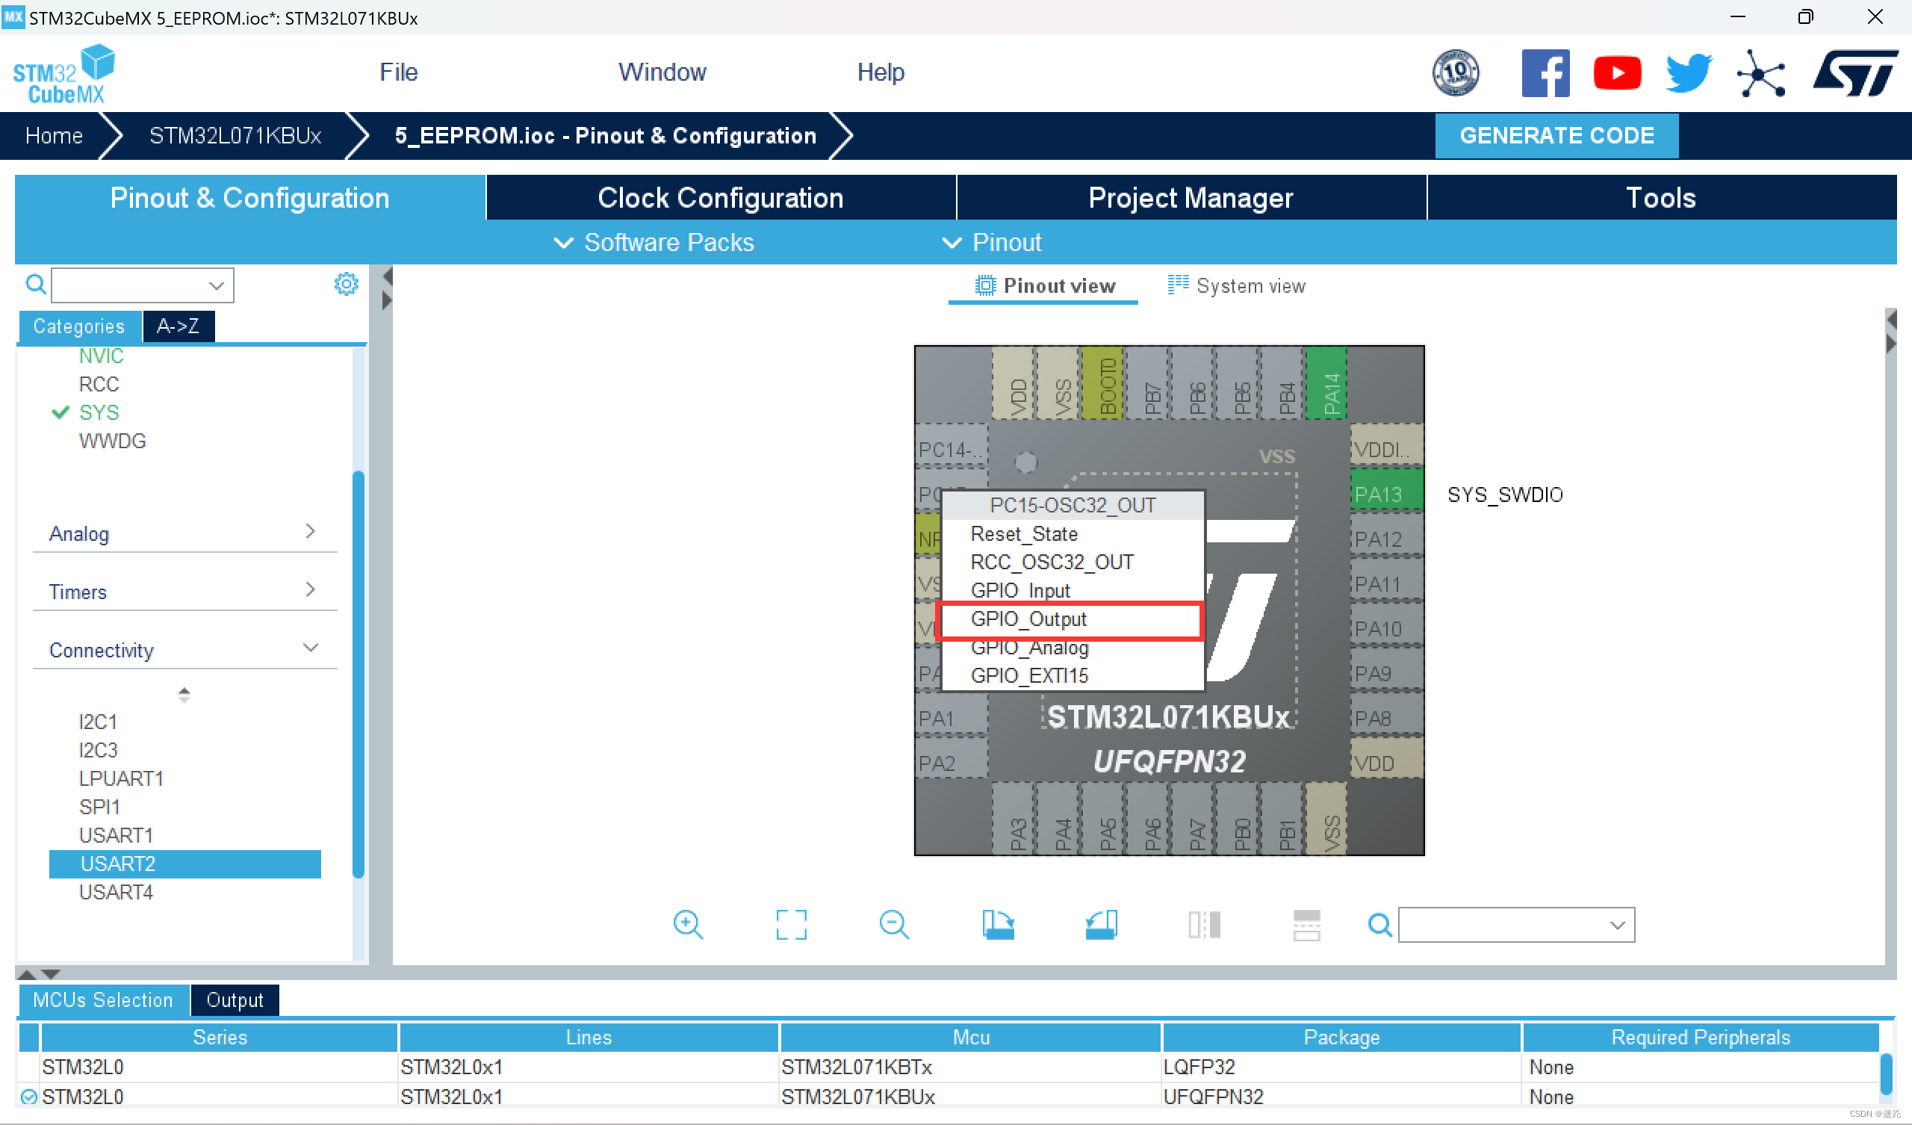Sort table by Package column header
This screenshot has width=1912, height=1125.
[1341, 1037]
